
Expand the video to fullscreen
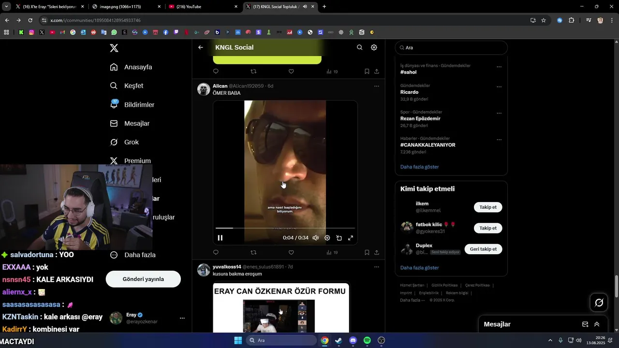(351, 238)
